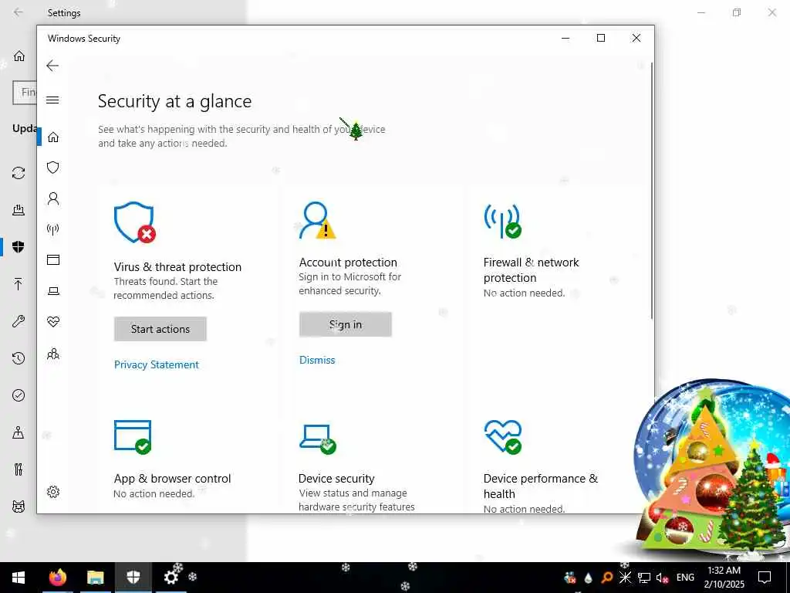Dismiss the Account protection warning

coord(317,360)
